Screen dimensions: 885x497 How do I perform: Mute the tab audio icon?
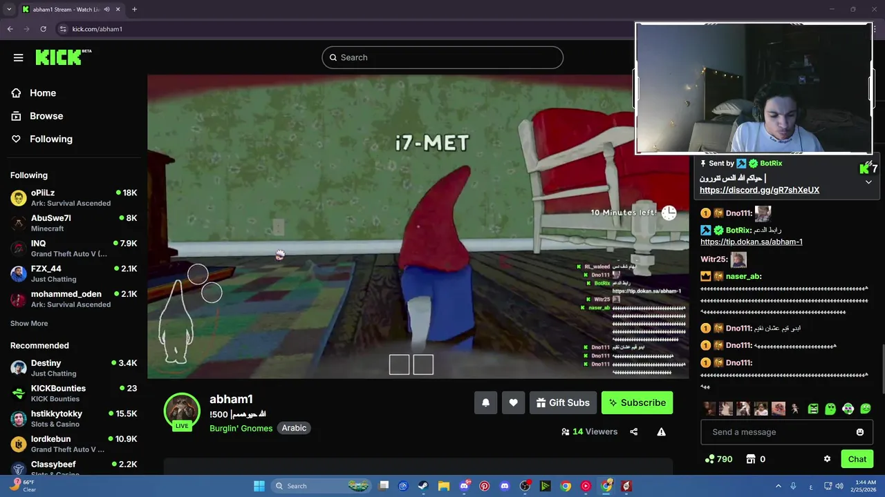(106, 10)
